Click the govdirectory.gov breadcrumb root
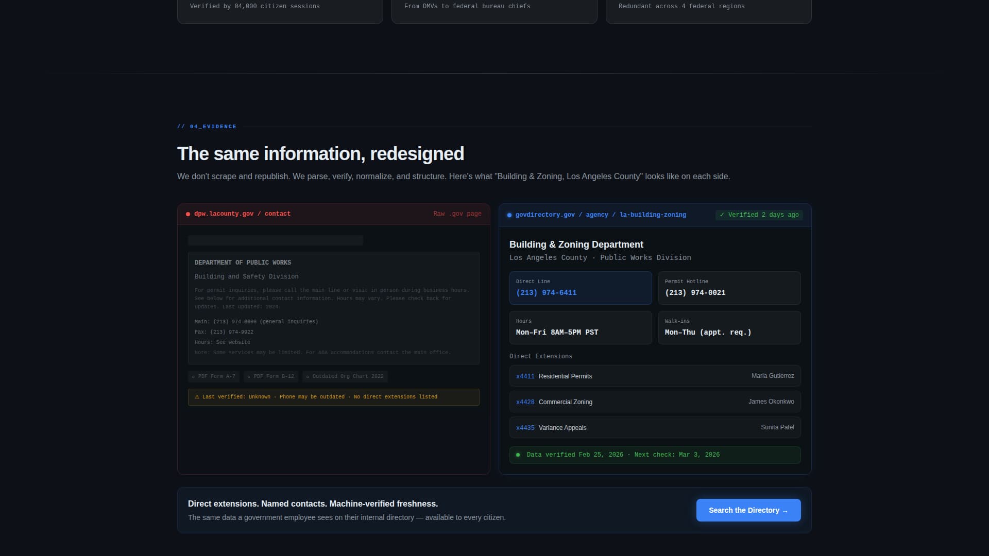This screenshot has width=989, height=556. pyautogui.click(x=545, y=215)
